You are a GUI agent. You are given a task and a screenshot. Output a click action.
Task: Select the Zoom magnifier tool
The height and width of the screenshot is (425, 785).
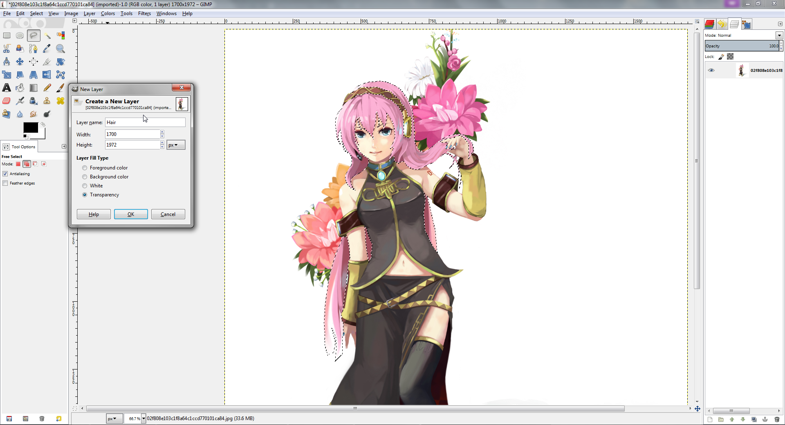[61, 49]
